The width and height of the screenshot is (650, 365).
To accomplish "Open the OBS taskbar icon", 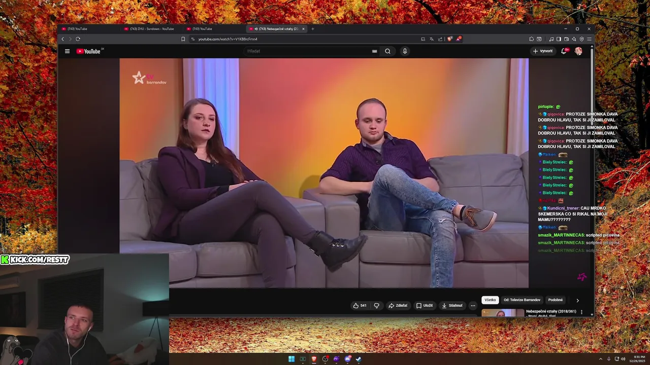I will pos(325,359).
